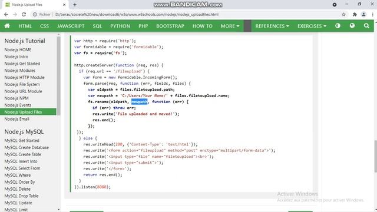Open the browser extensions puzzle icon
This screenshot has width=377, height=212.
pos(355,14)
